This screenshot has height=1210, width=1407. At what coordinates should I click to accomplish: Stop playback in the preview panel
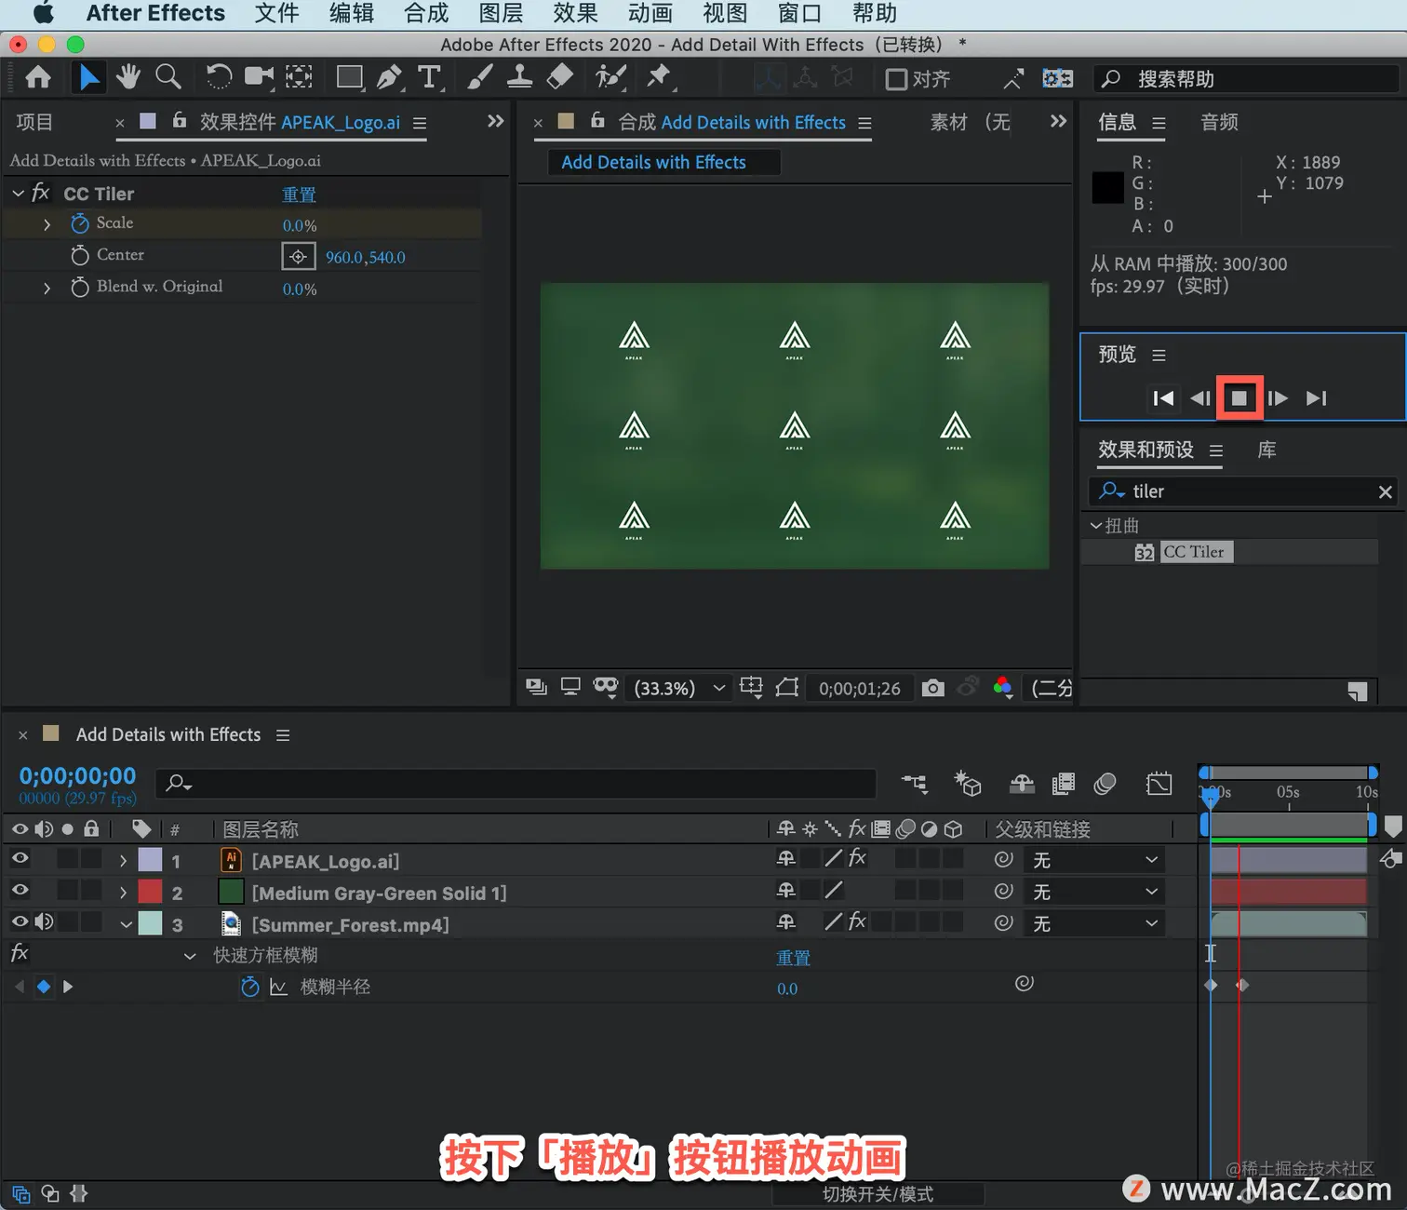pyautogui.click(x=1239, y=398)
